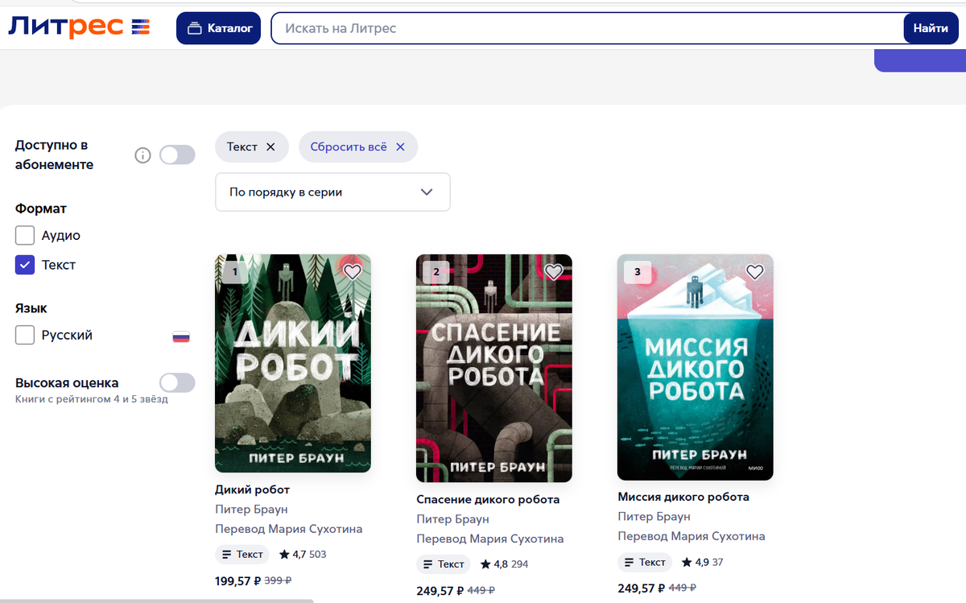Viewport: 966px width, 603px height.
Task: Enable the Высокая оценка toggle
Action: (177, 382)
